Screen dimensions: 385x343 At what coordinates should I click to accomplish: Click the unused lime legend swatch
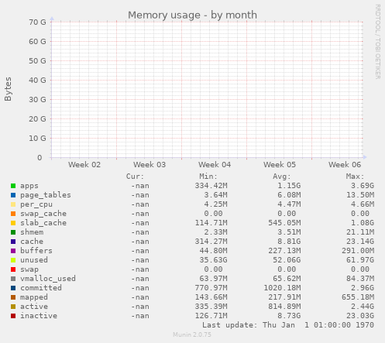[x=13, y=260]
